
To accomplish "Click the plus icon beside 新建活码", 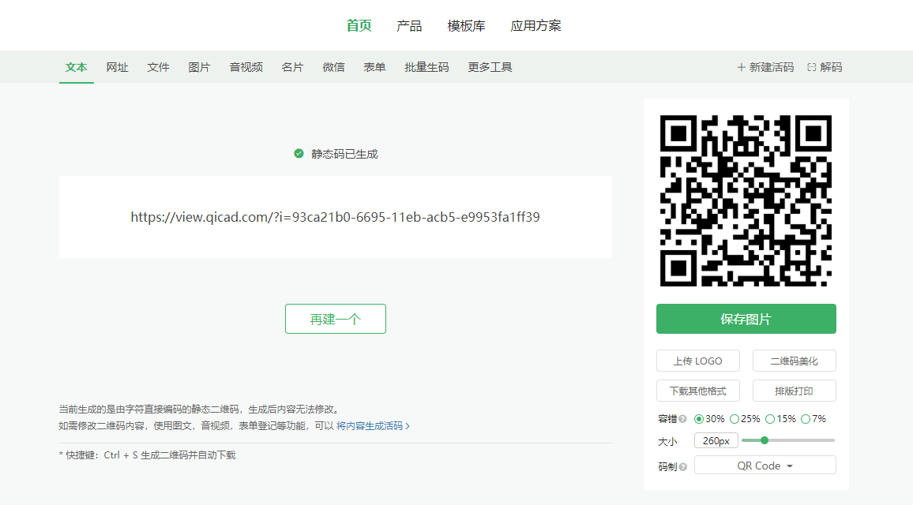I will (x=741, y=68).
